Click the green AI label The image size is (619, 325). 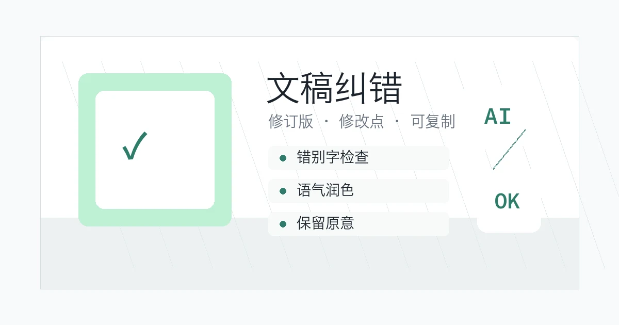pyautogui.click(x=498, y=117)
